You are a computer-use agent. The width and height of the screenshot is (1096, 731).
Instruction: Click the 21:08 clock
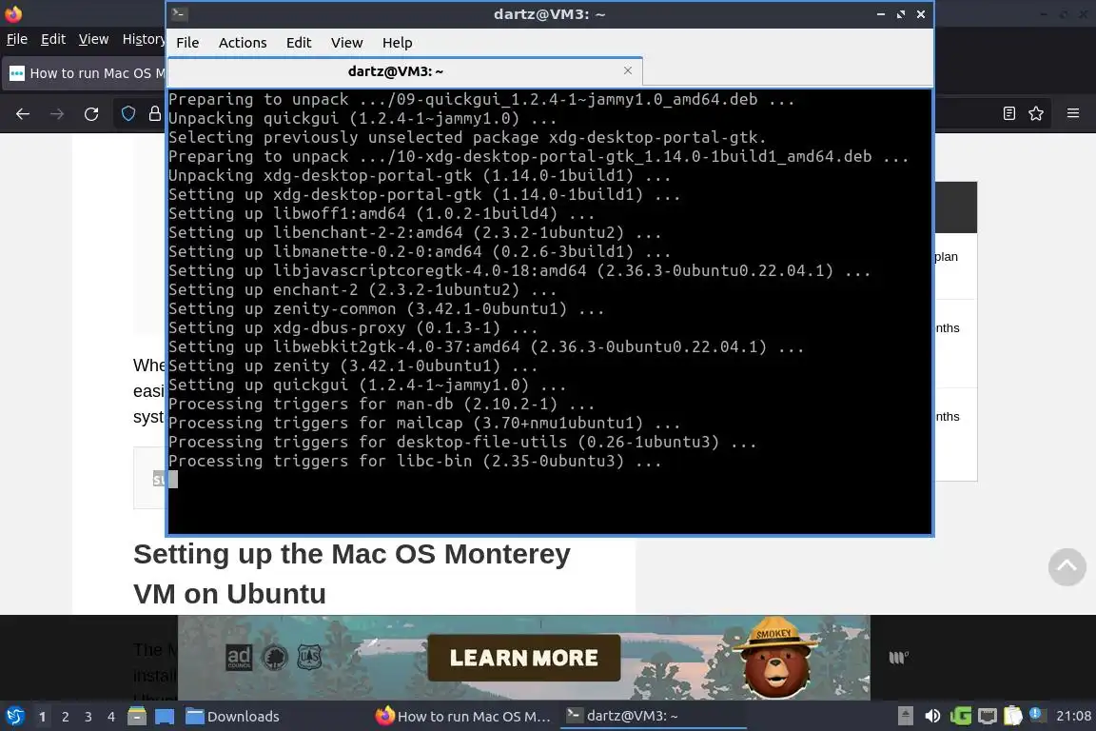(x=1073, y=716)
